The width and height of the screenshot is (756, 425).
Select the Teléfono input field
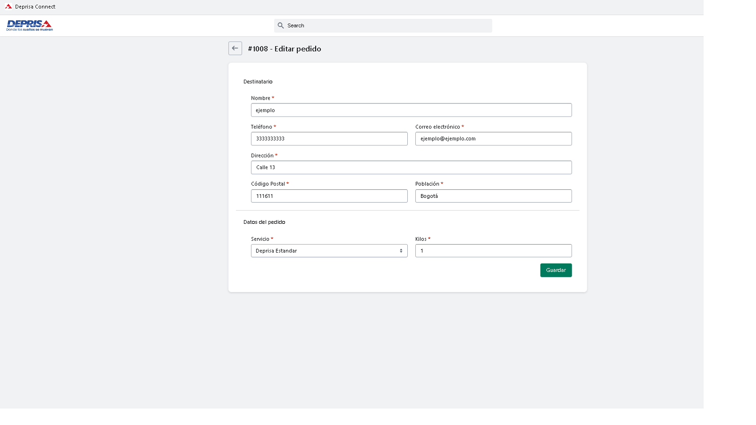point(329,139)
